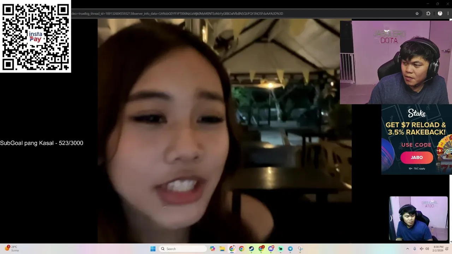
Task: Open Discord from the taskbar
Action: coord(271,249)
